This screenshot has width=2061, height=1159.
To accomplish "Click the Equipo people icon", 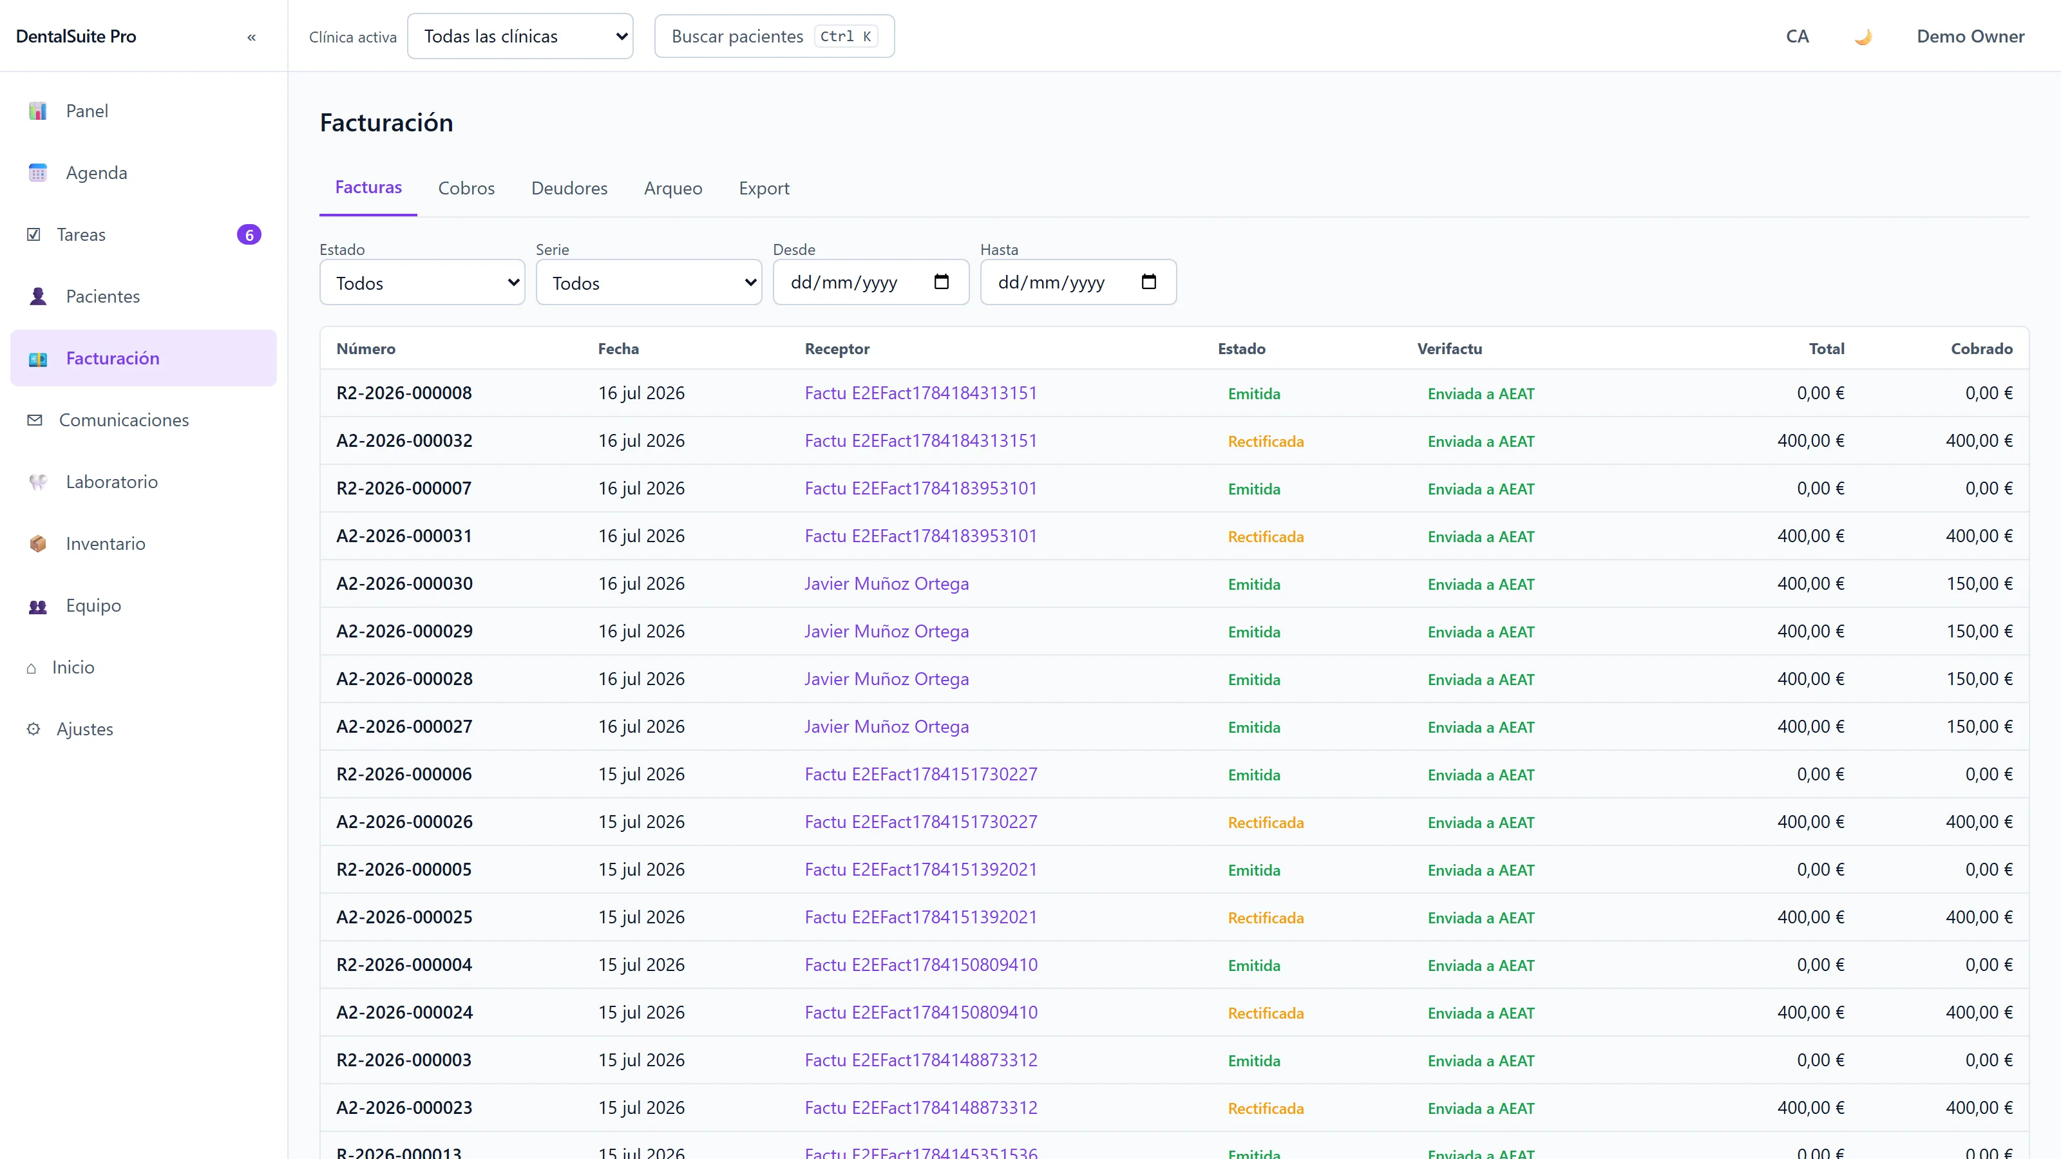I will 37,607.
